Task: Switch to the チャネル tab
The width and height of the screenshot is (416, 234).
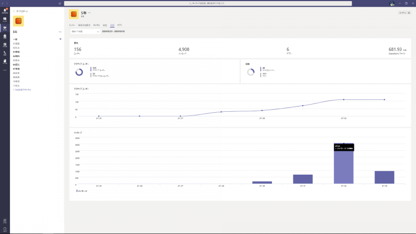Action: (96, 24)
